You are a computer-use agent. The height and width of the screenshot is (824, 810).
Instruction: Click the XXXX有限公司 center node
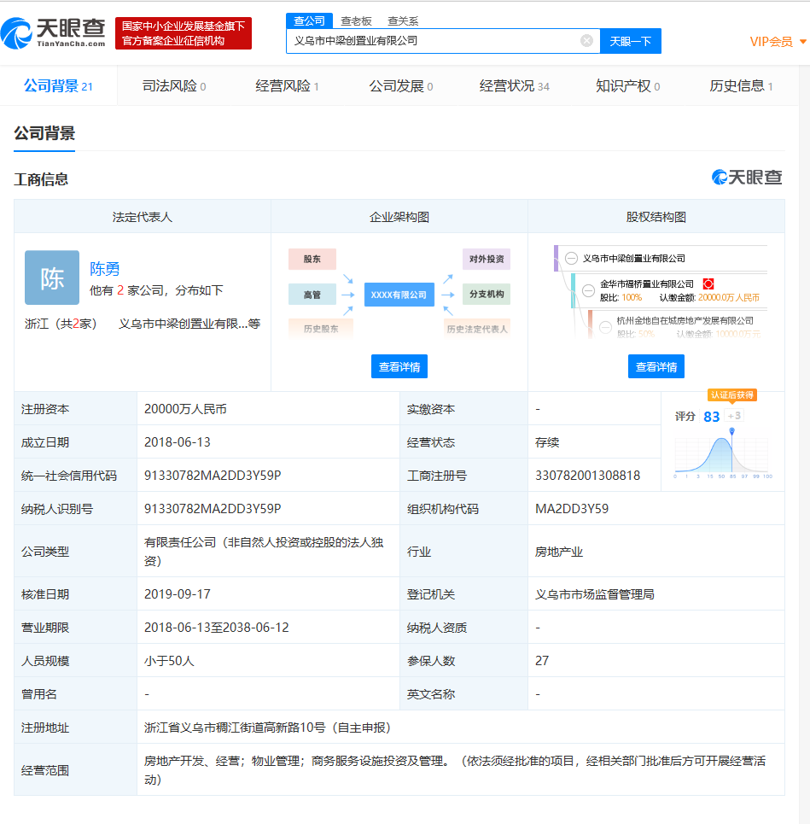point(399,295)
